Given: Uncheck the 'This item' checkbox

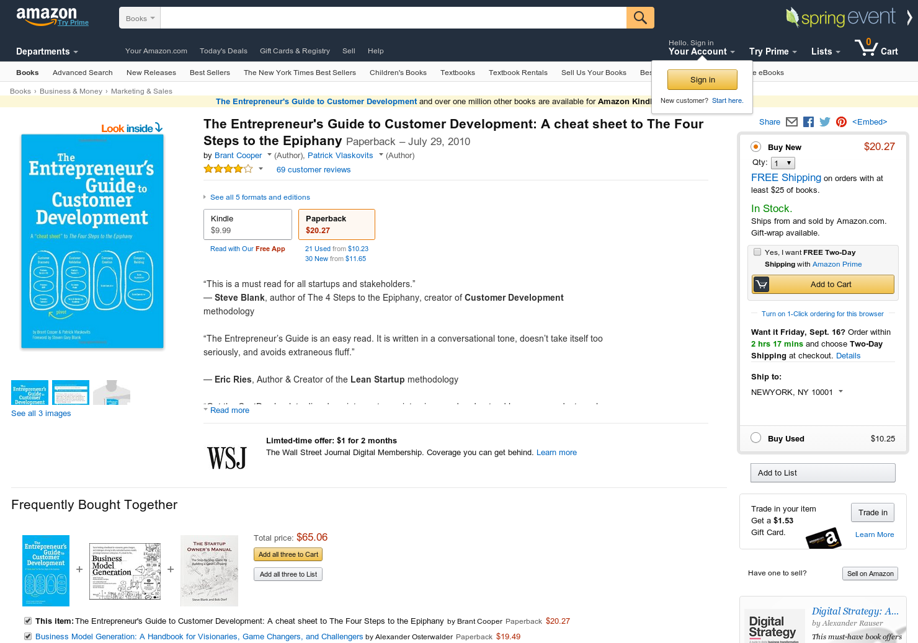Looking at the screenshot, I should (28, 621).
